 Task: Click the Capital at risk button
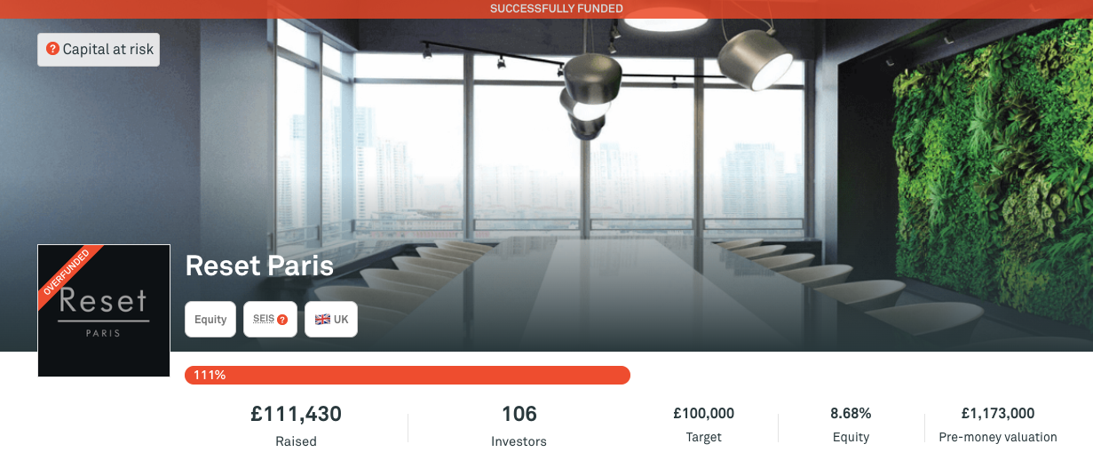click(99, 50)
